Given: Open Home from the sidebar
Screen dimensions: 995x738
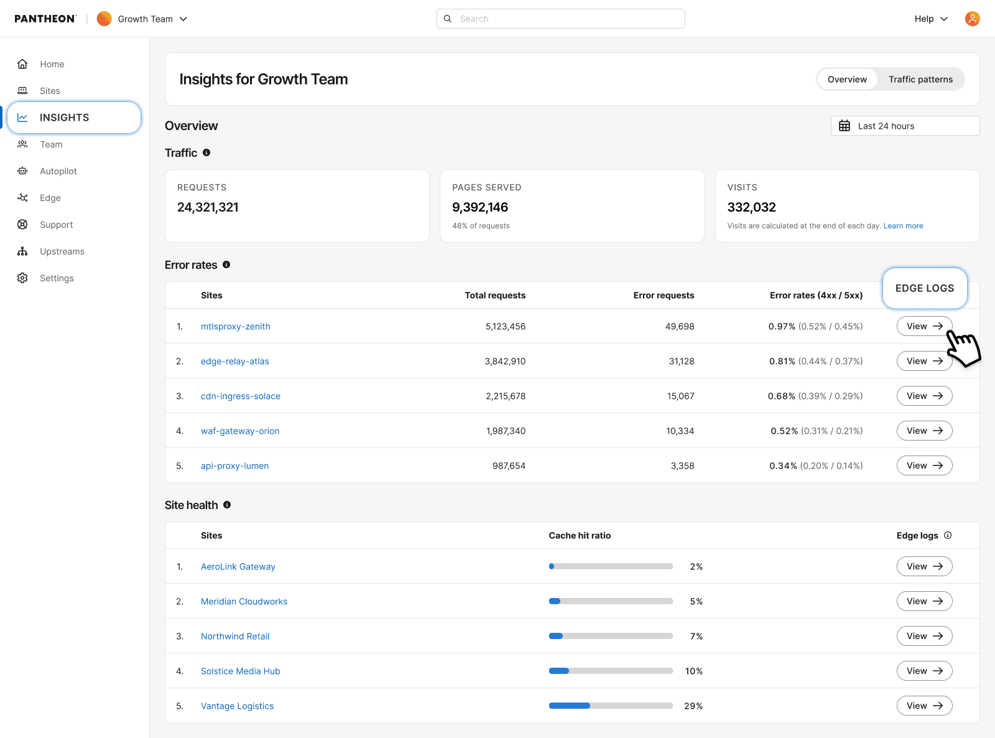Looking at the screenshot, I should [52, 64].
